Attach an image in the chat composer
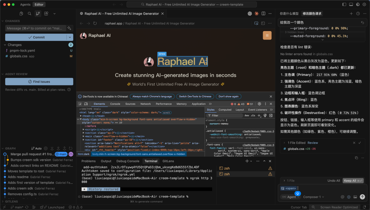The width and height of the screenshot is (370, 210). (x=356, y=197)
